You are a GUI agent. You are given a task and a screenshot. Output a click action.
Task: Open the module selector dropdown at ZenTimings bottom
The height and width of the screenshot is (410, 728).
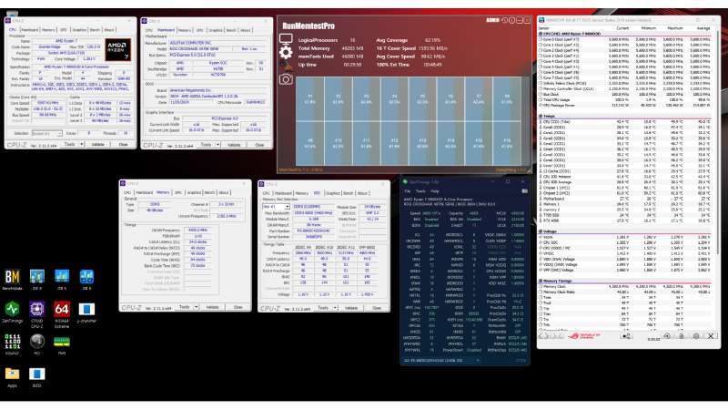(x=441, y=360)
